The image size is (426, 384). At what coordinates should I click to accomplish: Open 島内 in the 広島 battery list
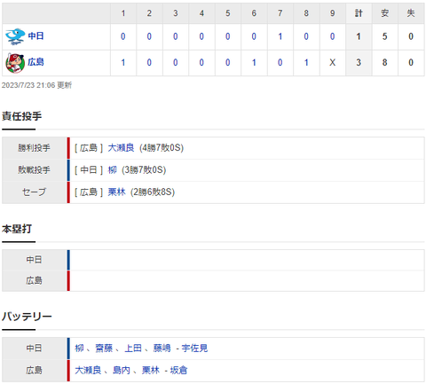122,370
